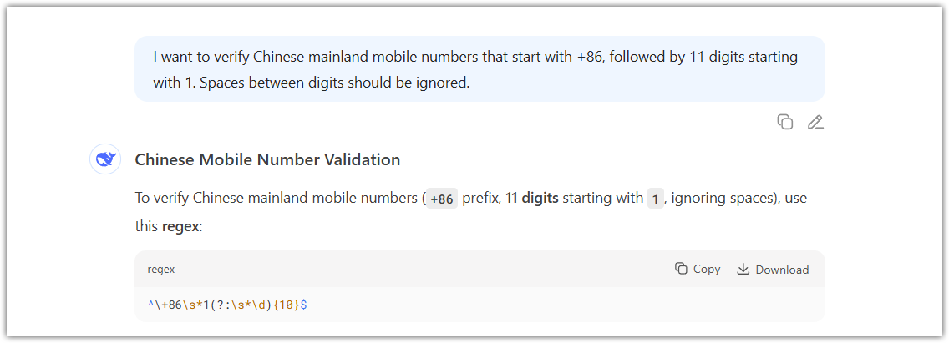Screen dimensions: 949x343
Task: Click the inline code chip showing 1
Action: pos(655,199)
